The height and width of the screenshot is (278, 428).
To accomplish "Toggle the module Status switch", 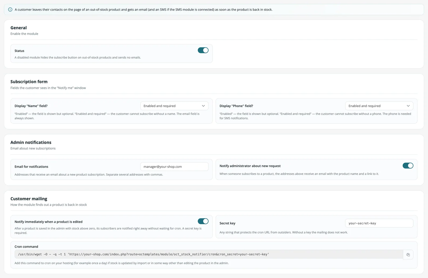I will tap(203, 50).
